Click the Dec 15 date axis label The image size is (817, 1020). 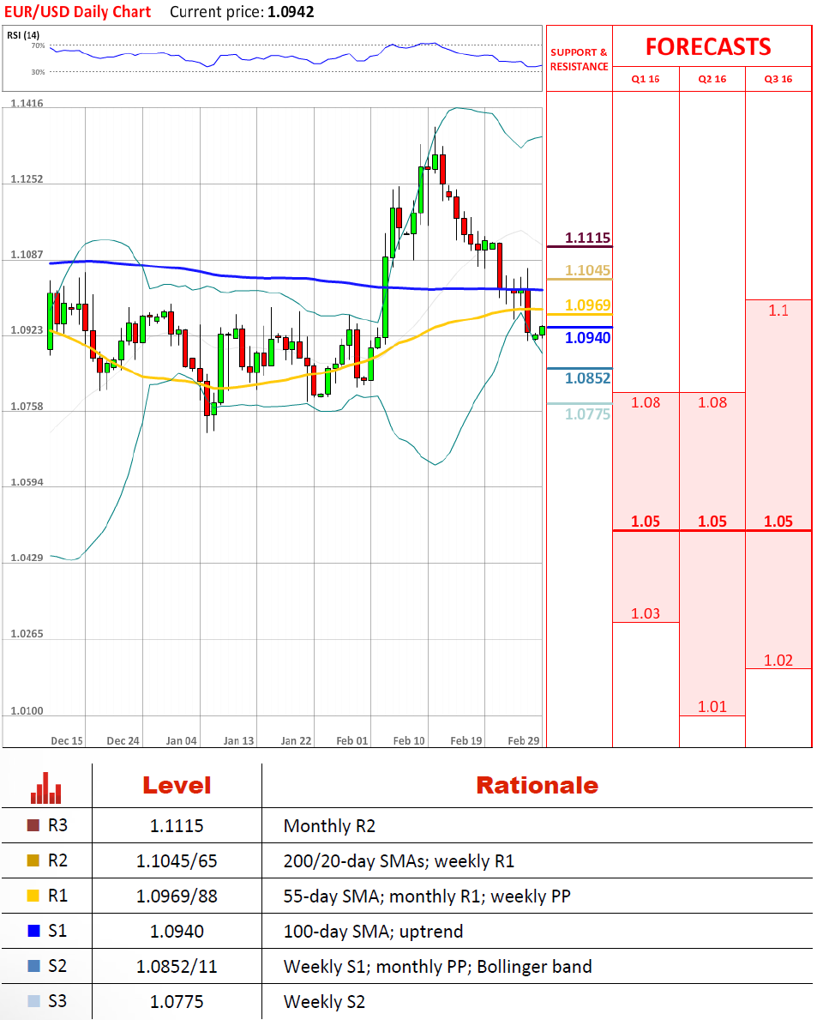[x=67, y=741]
